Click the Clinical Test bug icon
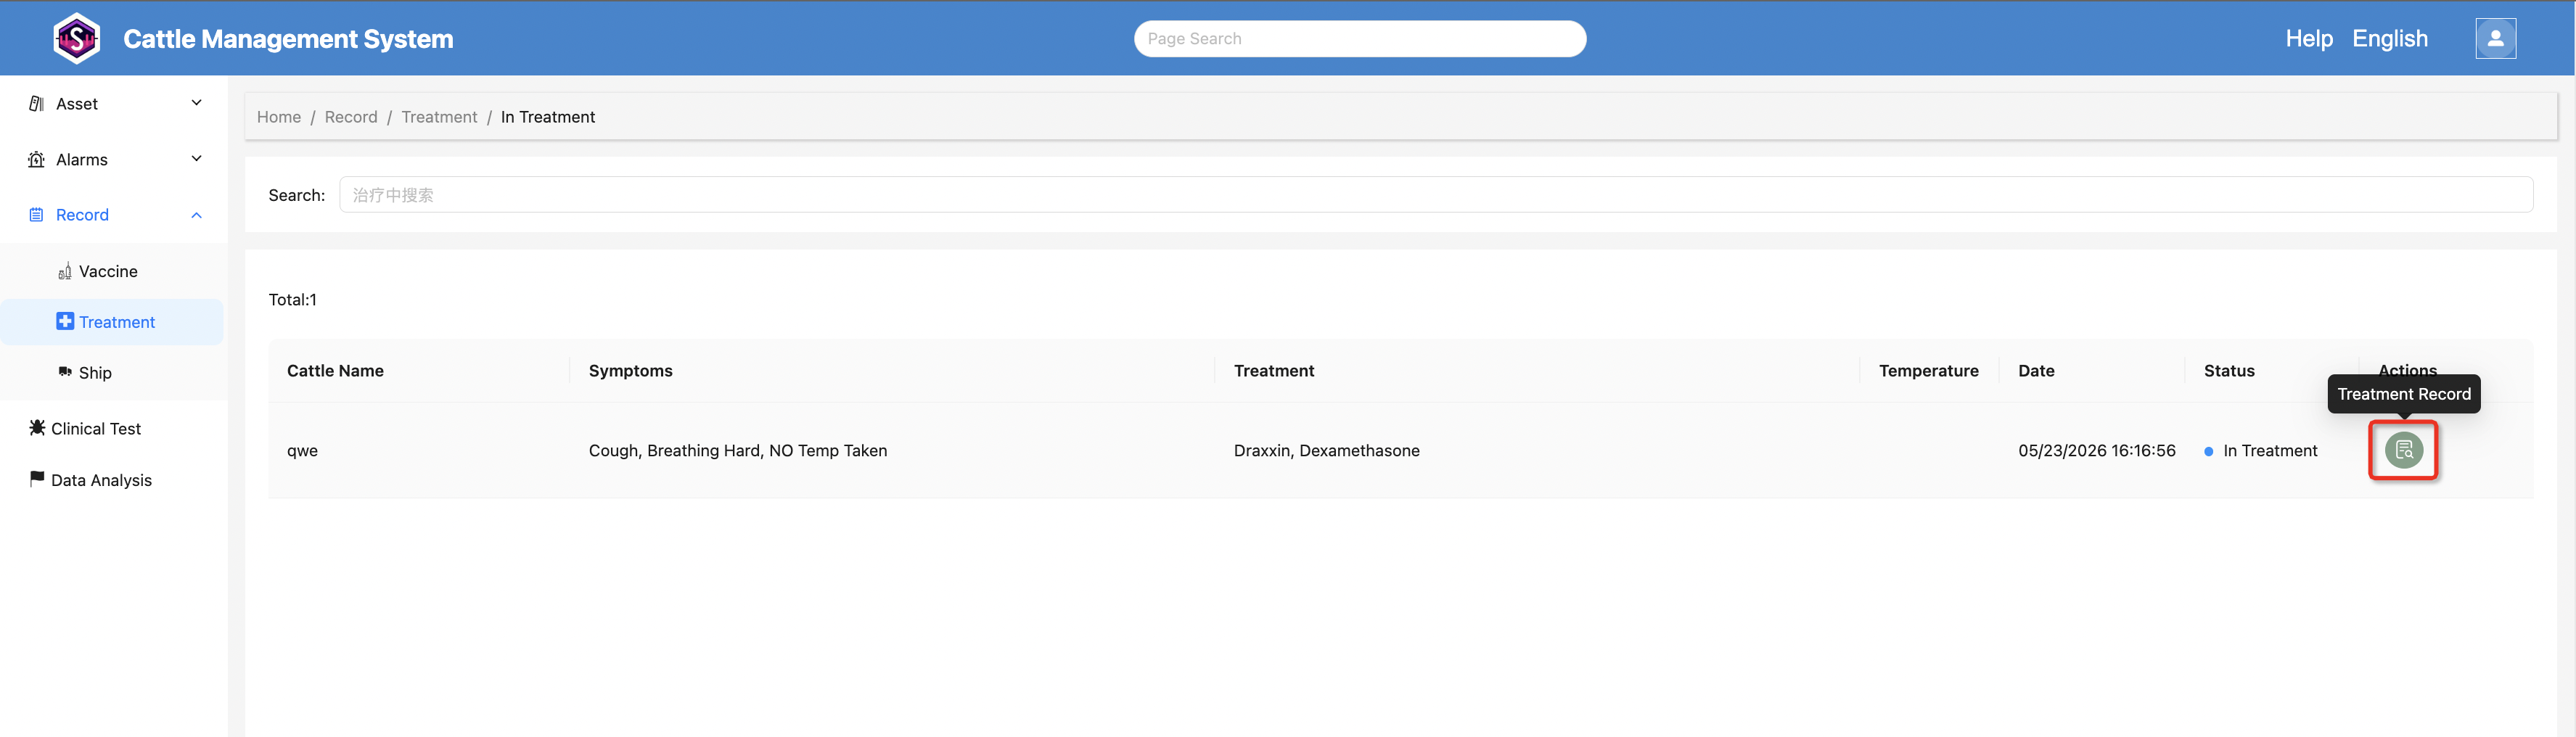This screenshot has width=2576, height=737. pyautogui.click(x=37, y=427)
